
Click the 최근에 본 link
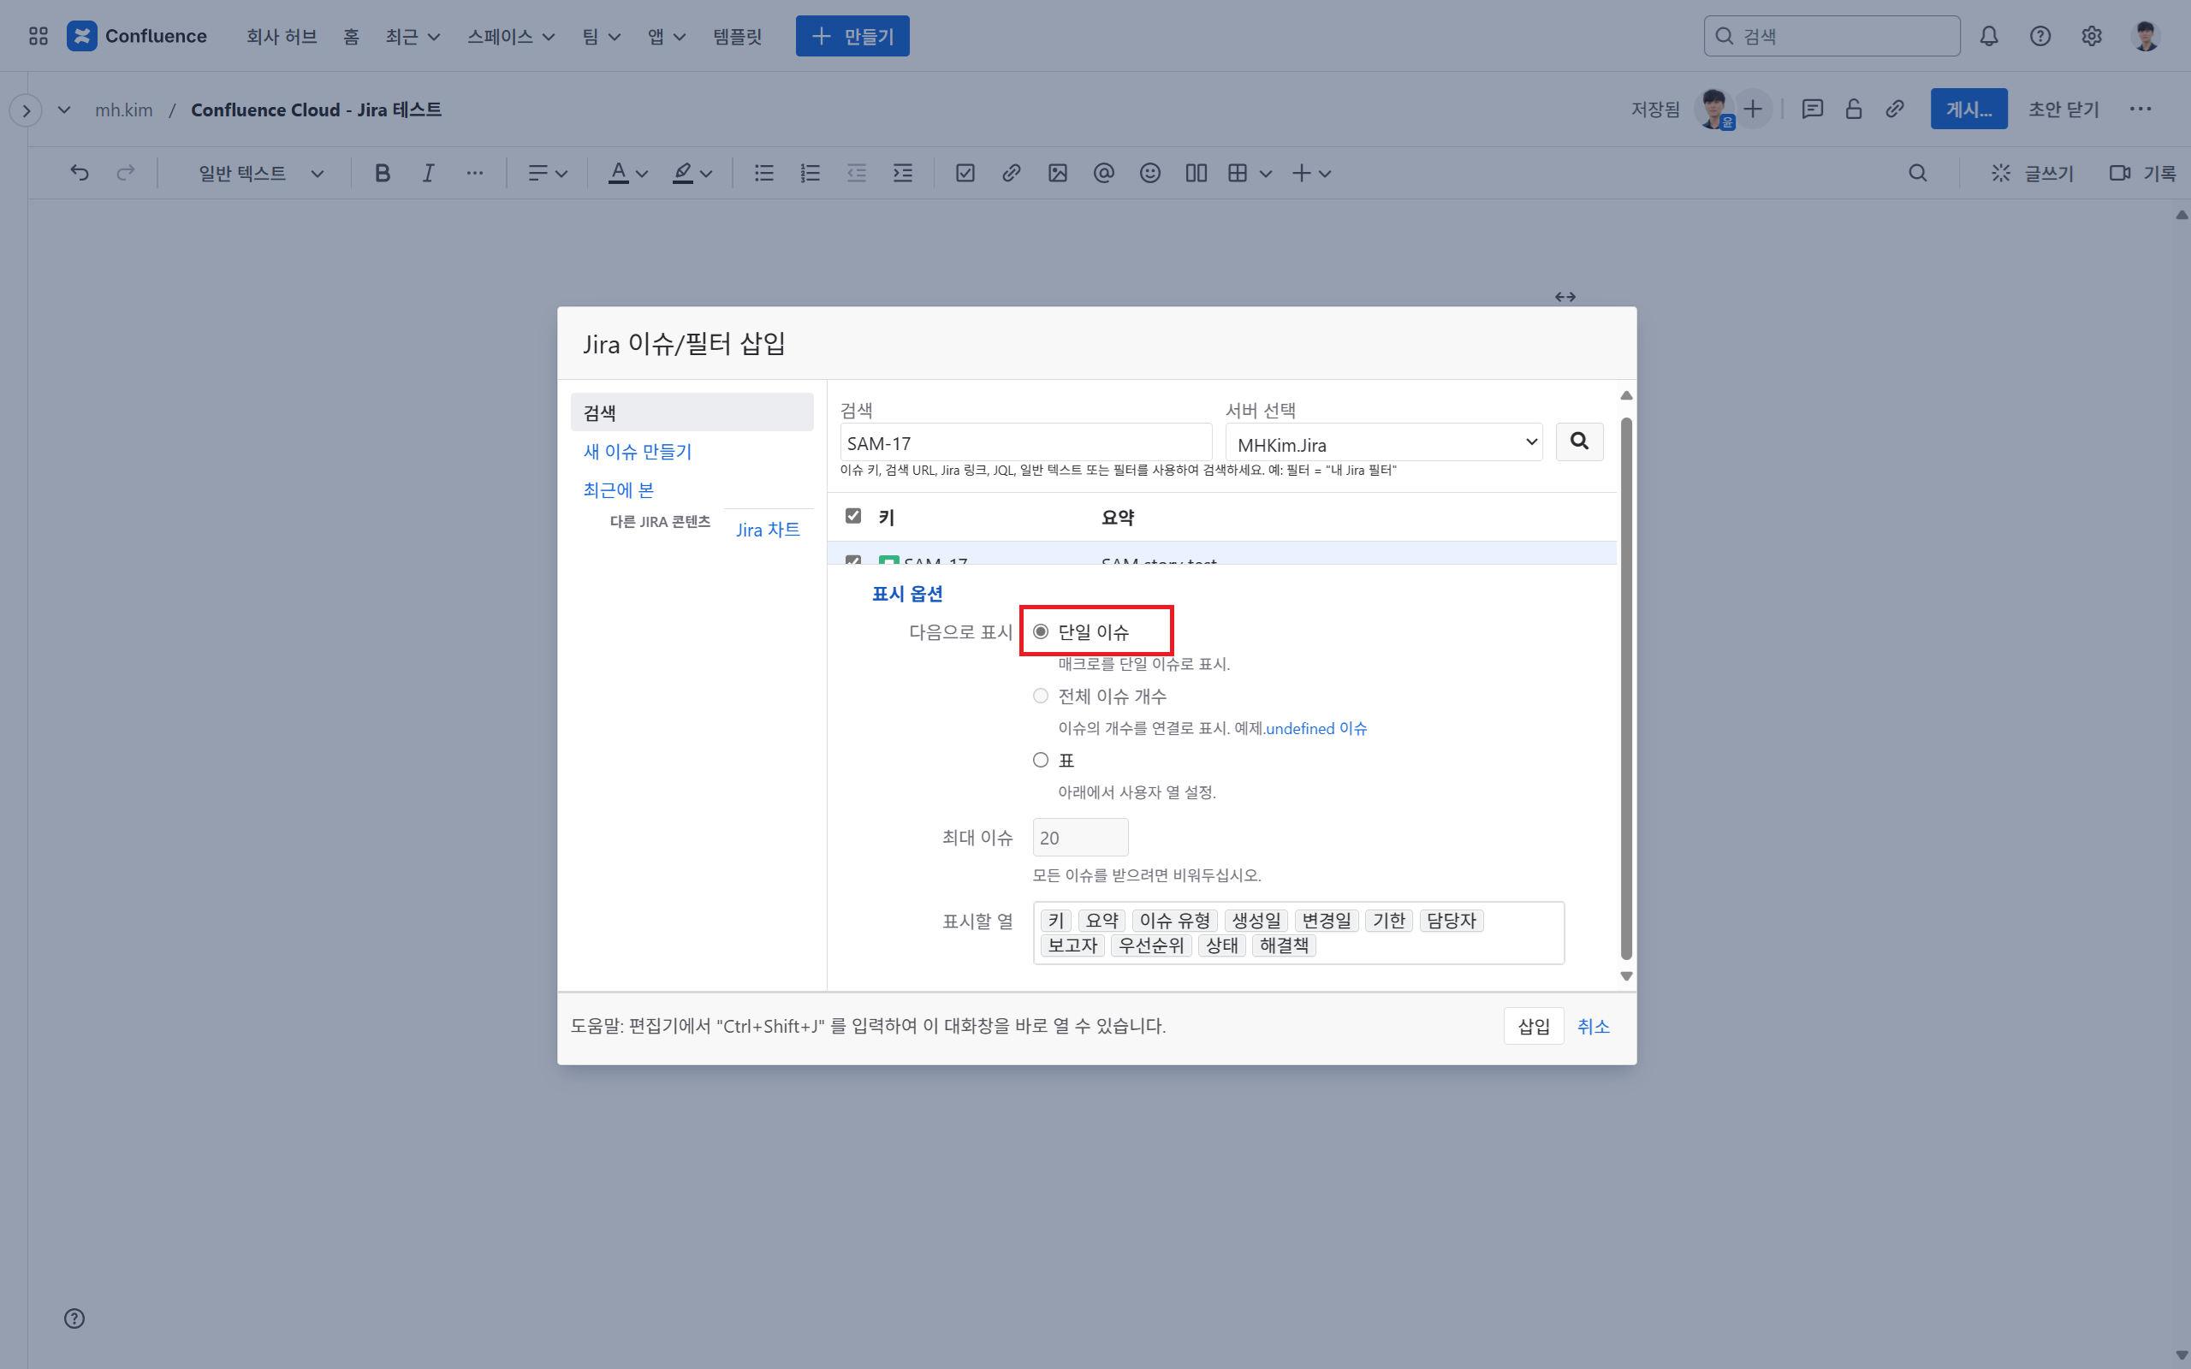619,489
